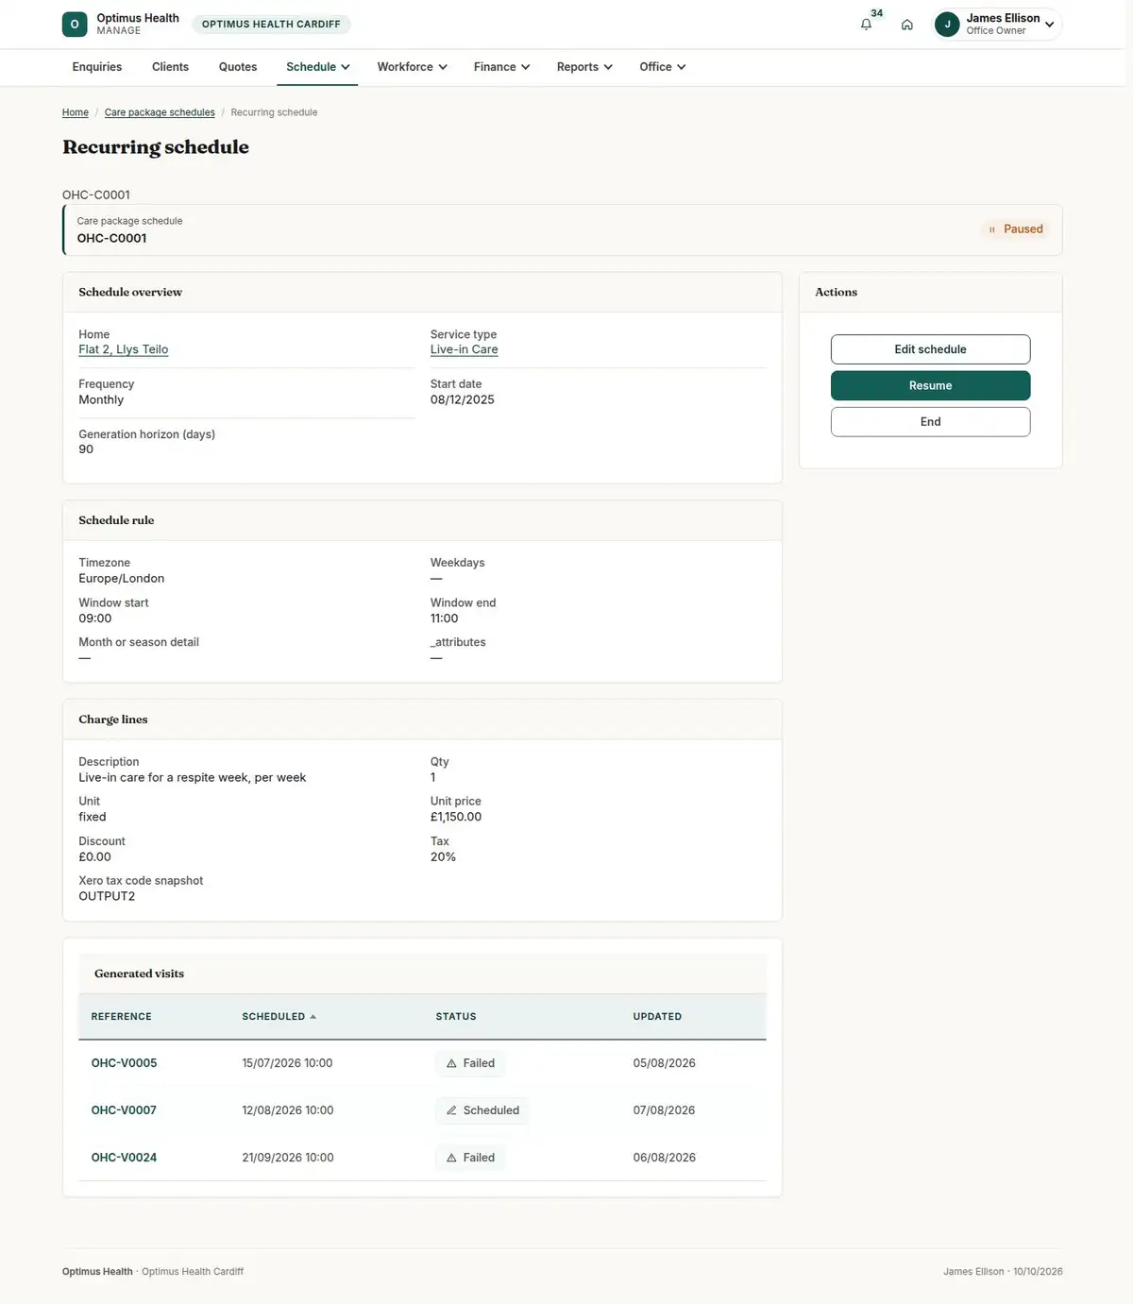Go to the Quotes tab

238,67
